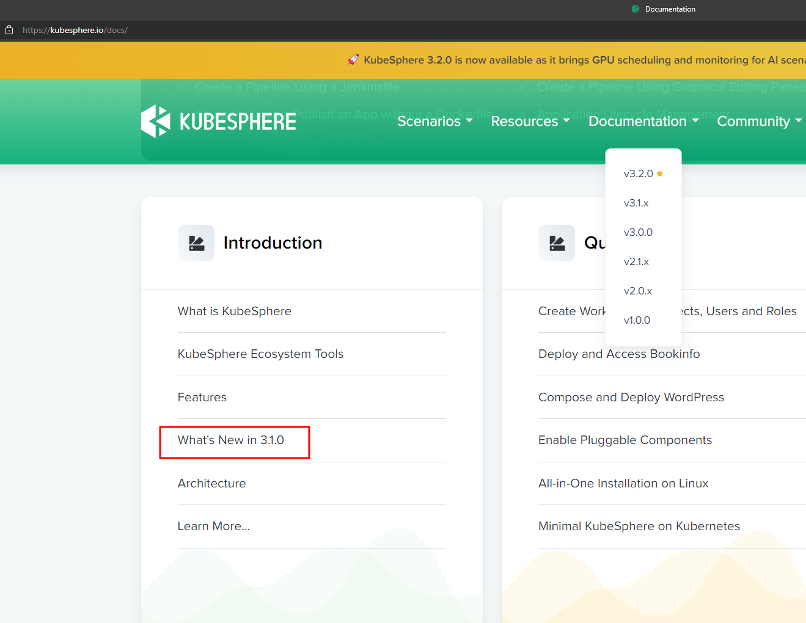This screenshot has height=623, width=806.
Task: Open Enable Pluggable Components guide
Action: click(x=625, y=440)
